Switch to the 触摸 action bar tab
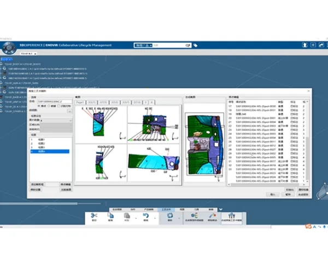Image resolution: width=328 pixels, height=263 pixels. (211, 209)
